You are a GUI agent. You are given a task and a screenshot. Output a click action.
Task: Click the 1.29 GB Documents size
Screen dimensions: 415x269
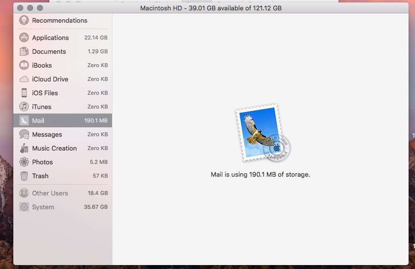[x=98, y=51]
